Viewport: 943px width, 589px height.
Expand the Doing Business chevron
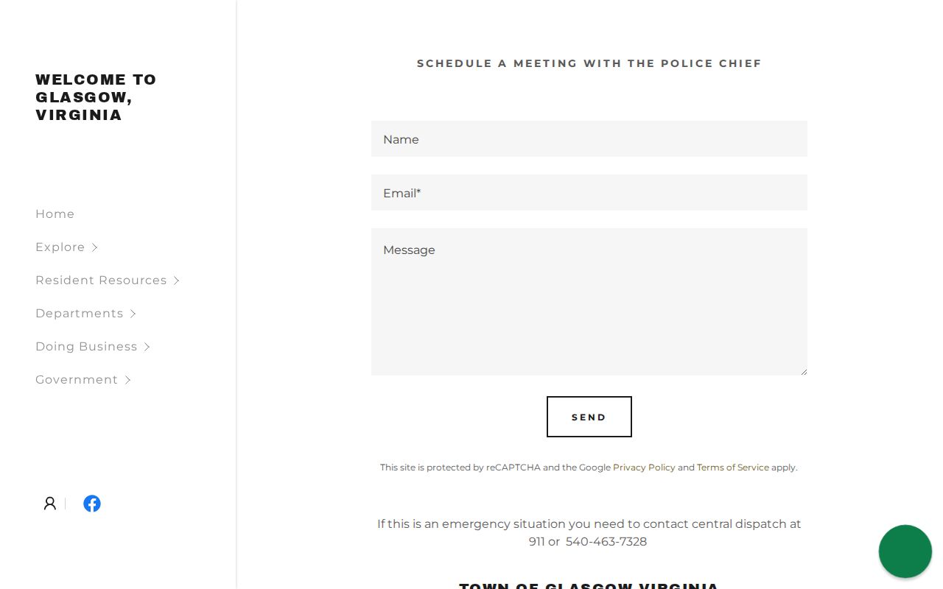point(147,347)
